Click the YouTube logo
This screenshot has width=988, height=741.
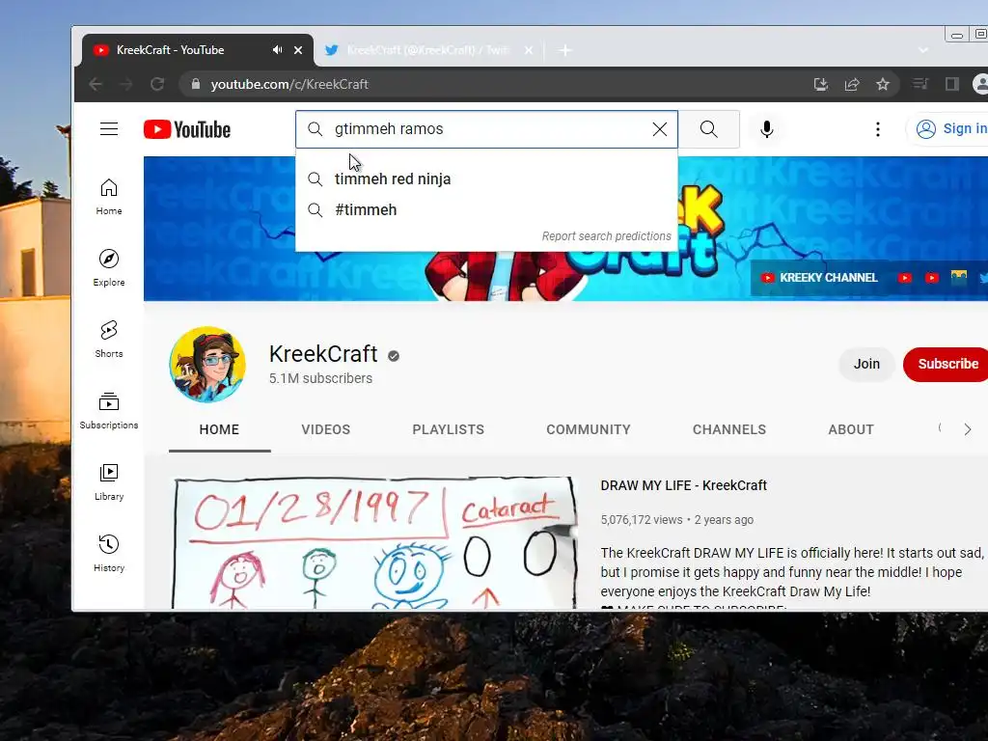187,129
